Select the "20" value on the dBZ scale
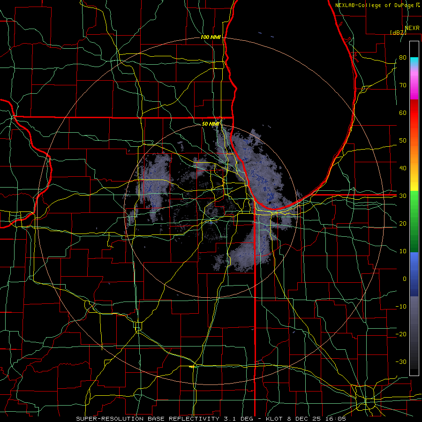The height and width of the screenshot is (422, 422). point(403,224)
